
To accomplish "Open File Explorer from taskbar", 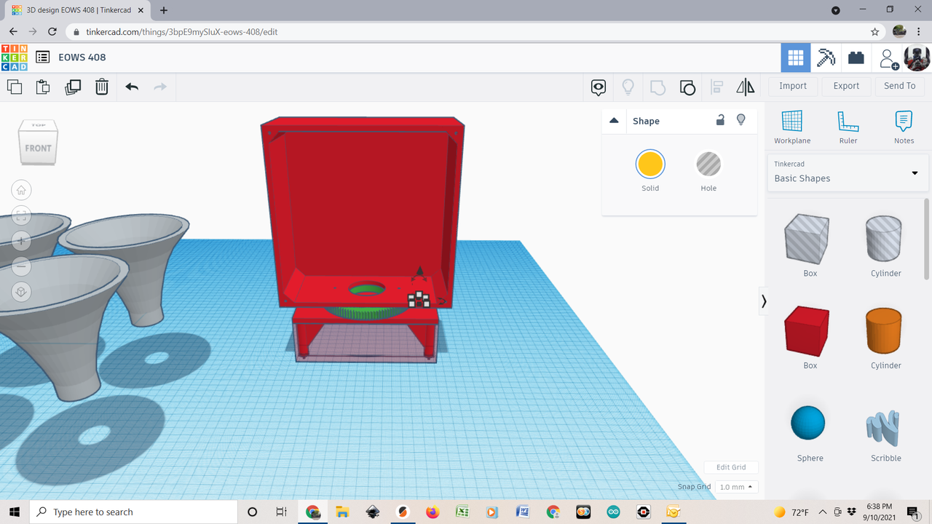I will coord(342,512).
